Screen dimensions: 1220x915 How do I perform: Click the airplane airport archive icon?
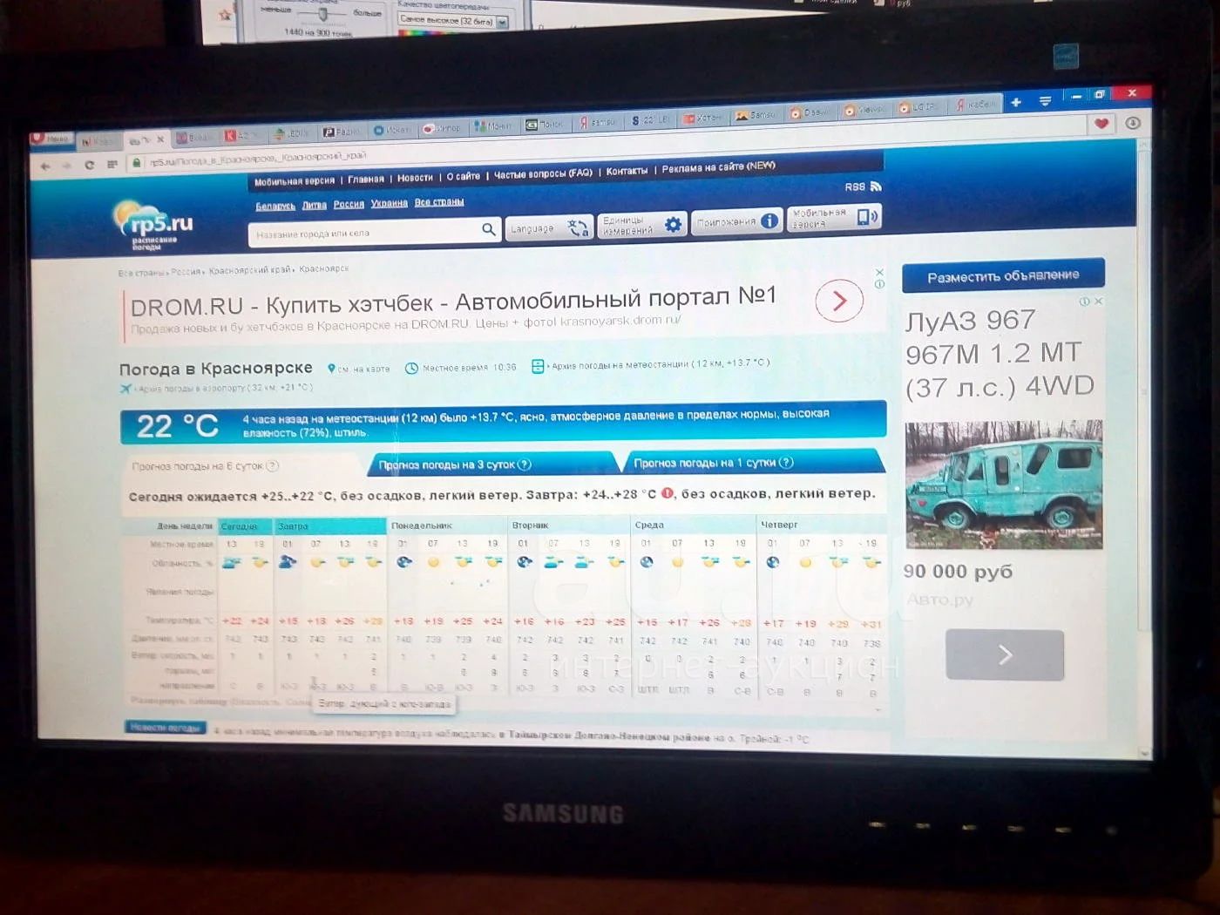coord(125,389)
